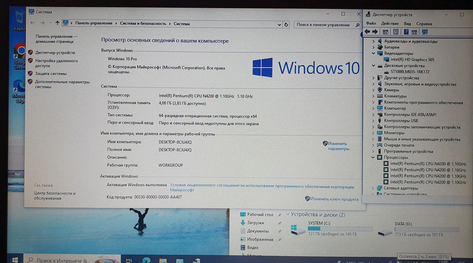Click the Back arrow in Device Manager toolbar
Screen dimensions: 473x263
coord(367,32)
